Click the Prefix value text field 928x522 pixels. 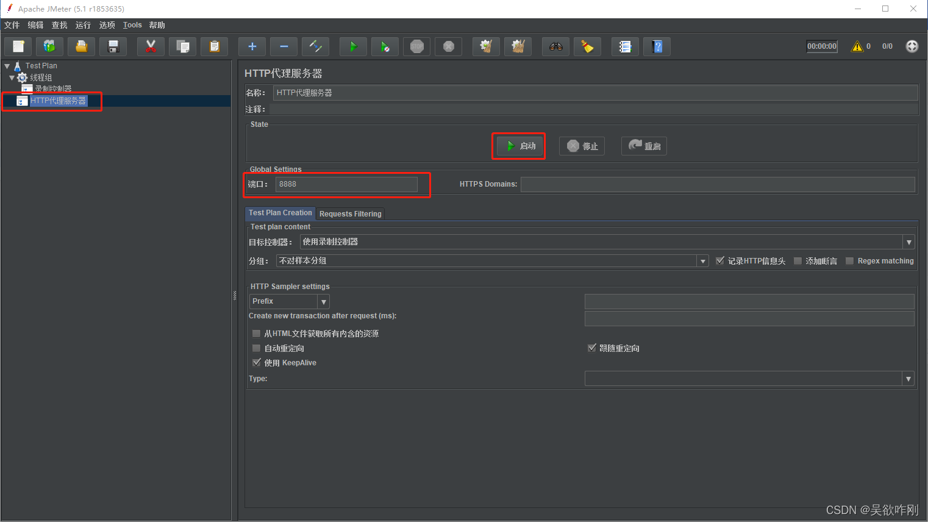749,301
